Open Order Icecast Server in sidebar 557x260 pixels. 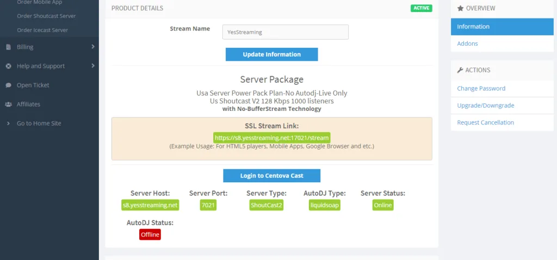click(42, 30)
